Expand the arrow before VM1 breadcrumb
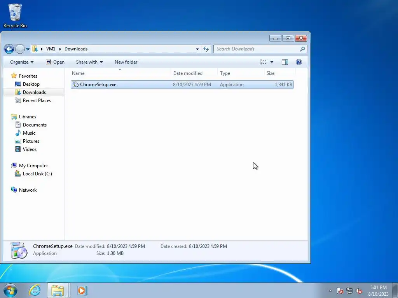398x298 pixels. click(x=42, y=49)
